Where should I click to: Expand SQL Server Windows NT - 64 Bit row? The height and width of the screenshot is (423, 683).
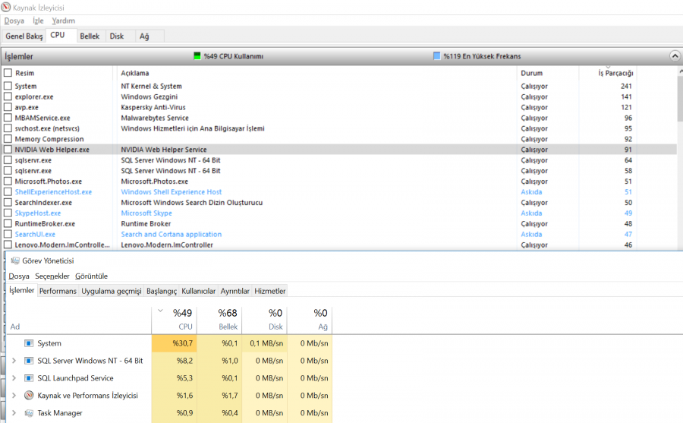coord(14,361)
